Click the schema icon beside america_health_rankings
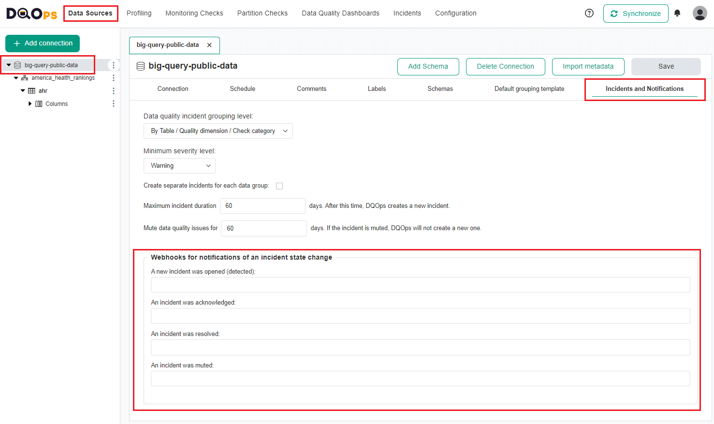This screenshot has height=424, width=714. point(25,77)
